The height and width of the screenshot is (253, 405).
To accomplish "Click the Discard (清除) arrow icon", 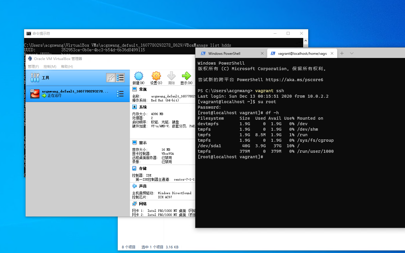I will click(171, 76).
